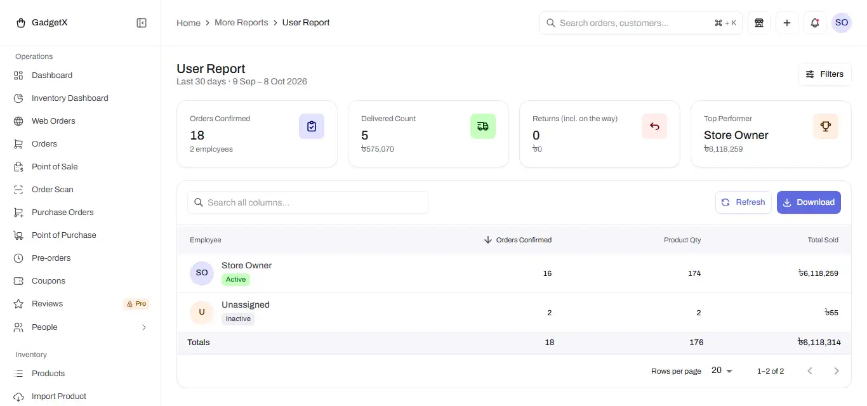Go to next page of results
The height and width of the screenshot is (406, 867).
837,370
